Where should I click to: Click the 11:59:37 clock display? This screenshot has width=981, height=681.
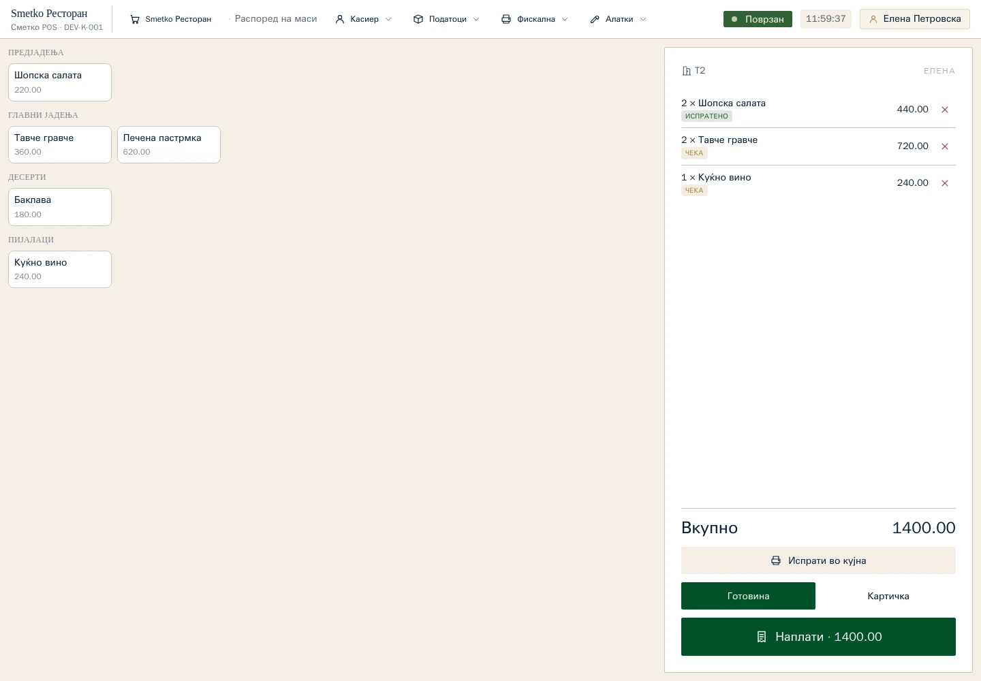point(826,19)
